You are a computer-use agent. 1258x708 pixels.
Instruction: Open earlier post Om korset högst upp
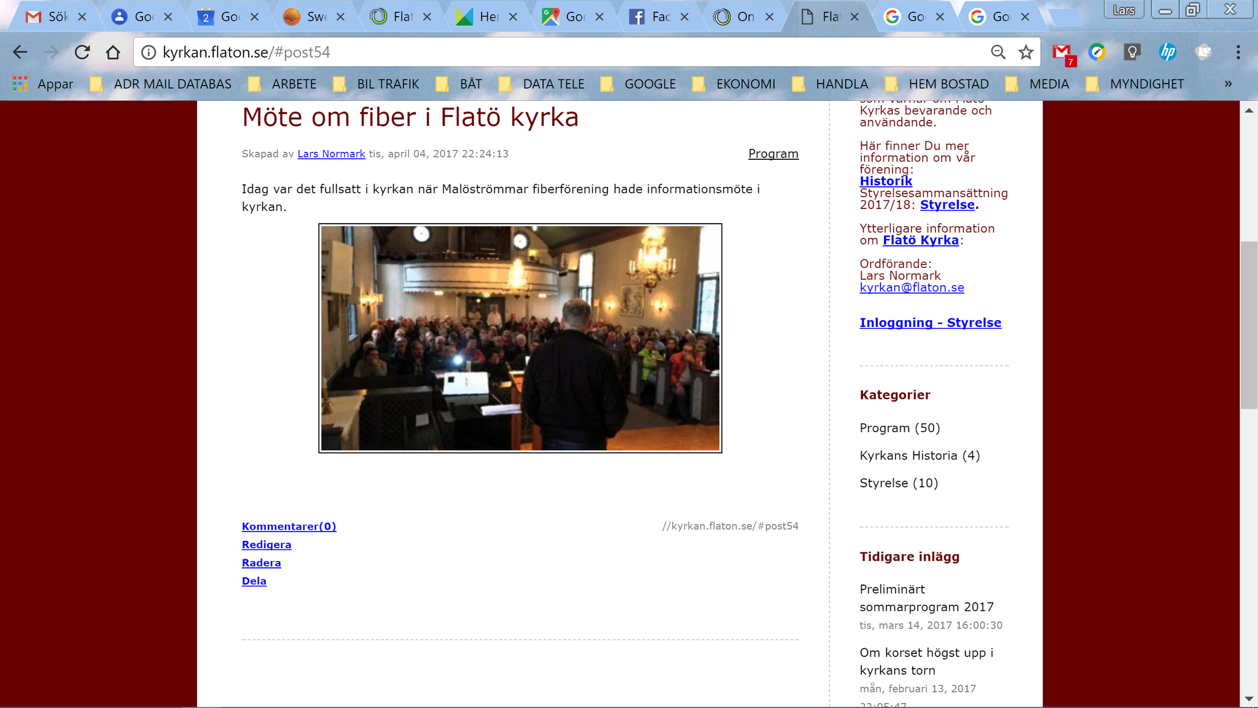pyautogui.click(x=926, y=661)
